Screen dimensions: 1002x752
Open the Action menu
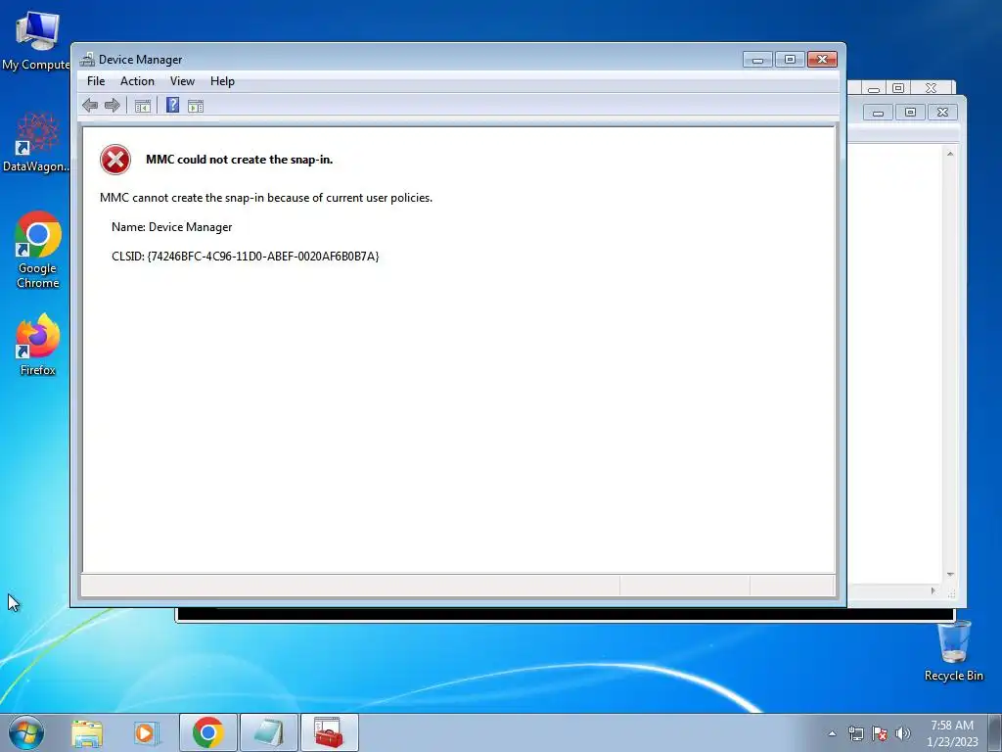(137, 81)
